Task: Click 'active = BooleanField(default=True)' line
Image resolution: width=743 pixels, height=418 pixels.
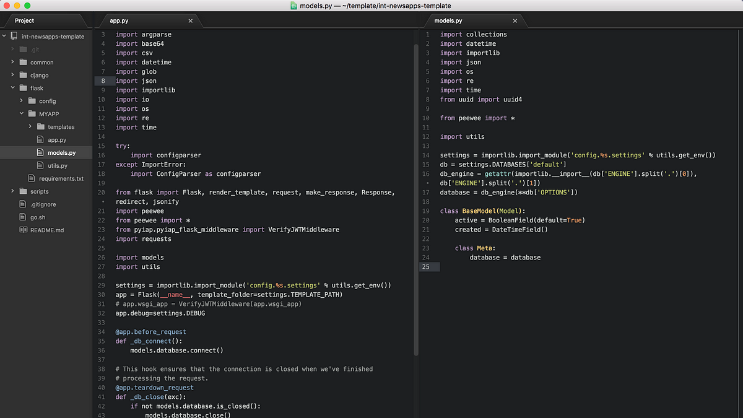Action: [520, 220]
